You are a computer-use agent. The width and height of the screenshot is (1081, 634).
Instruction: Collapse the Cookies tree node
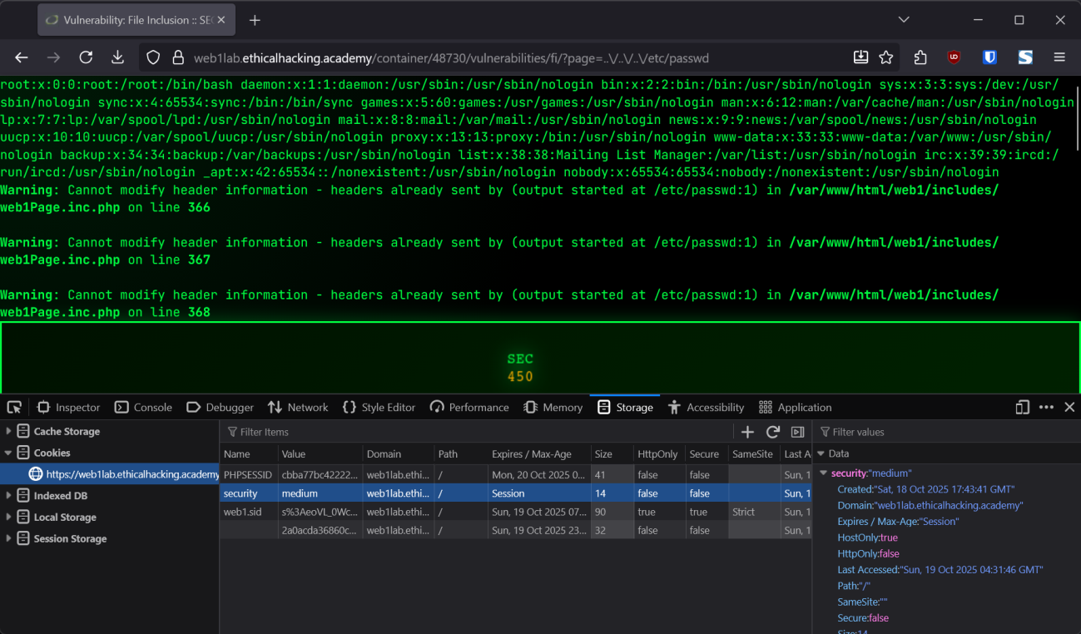[x=9, y=453]
